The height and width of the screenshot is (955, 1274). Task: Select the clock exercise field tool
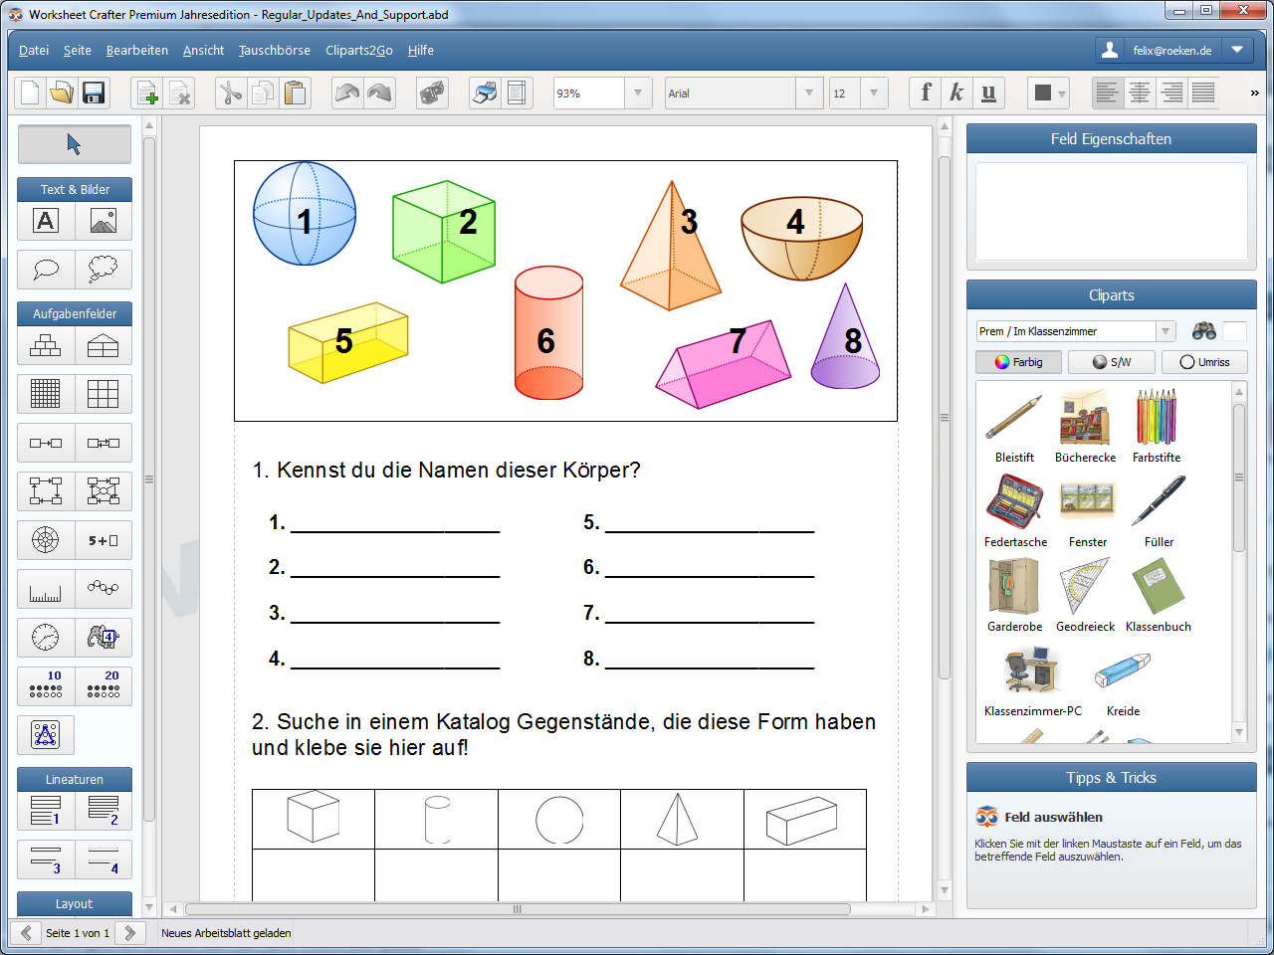point(46,638)
